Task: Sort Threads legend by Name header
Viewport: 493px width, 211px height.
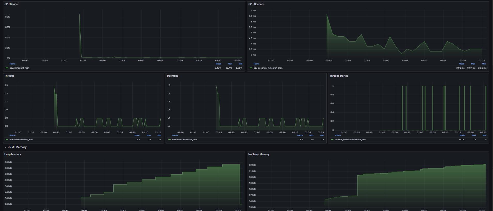Action: (12, 135)
